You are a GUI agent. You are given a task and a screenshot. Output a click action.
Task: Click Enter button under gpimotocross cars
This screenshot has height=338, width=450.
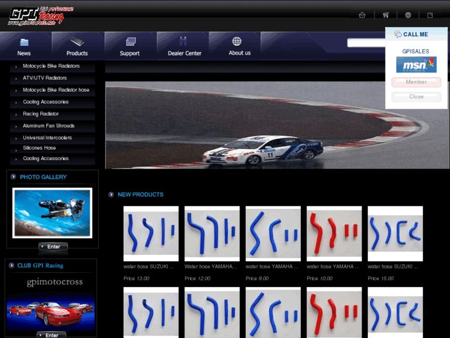51,335
